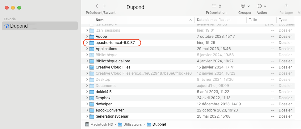This screenshot has height=129, width=301.
Task: Expand the Adobe folder disclosure triangle
Action: click(x=87, y=37)
